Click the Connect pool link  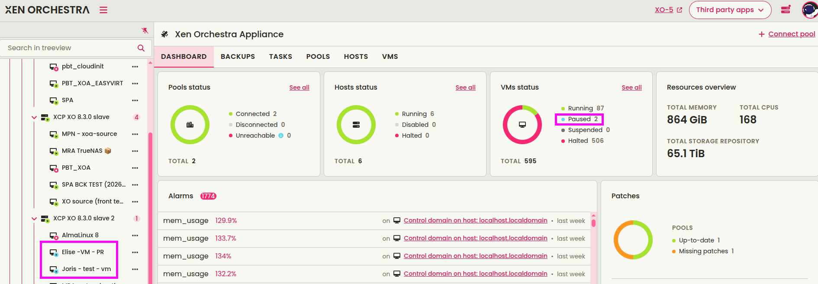tap(787, 34)
